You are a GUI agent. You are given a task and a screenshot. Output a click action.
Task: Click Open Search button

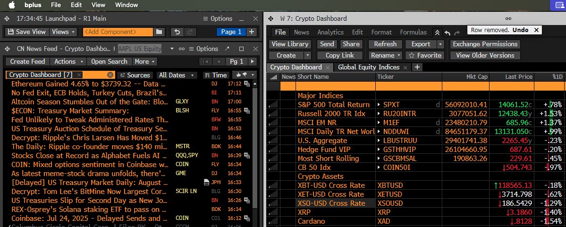point(109,61)
